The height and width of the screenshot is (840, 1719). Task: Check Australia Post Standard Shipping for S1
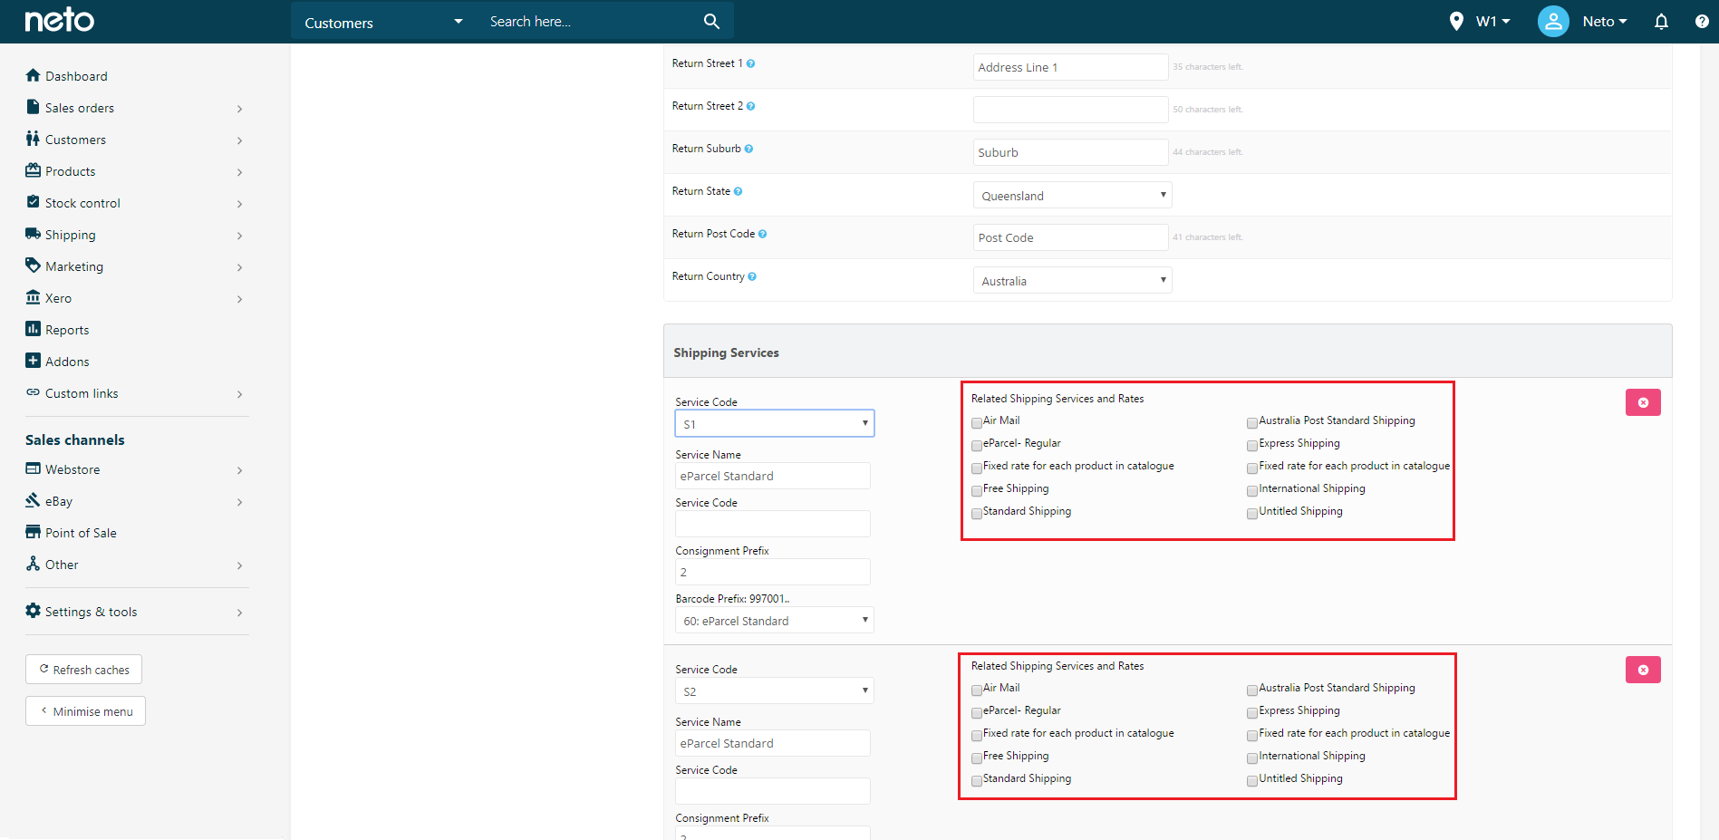(x=1252, y=422)
